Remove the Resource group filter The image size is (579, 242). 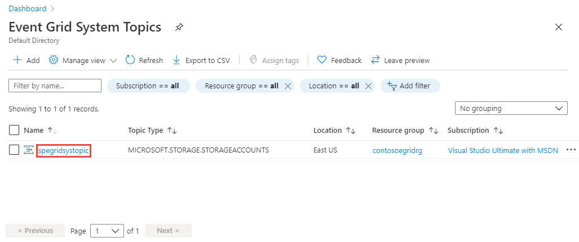pos(288,86)
